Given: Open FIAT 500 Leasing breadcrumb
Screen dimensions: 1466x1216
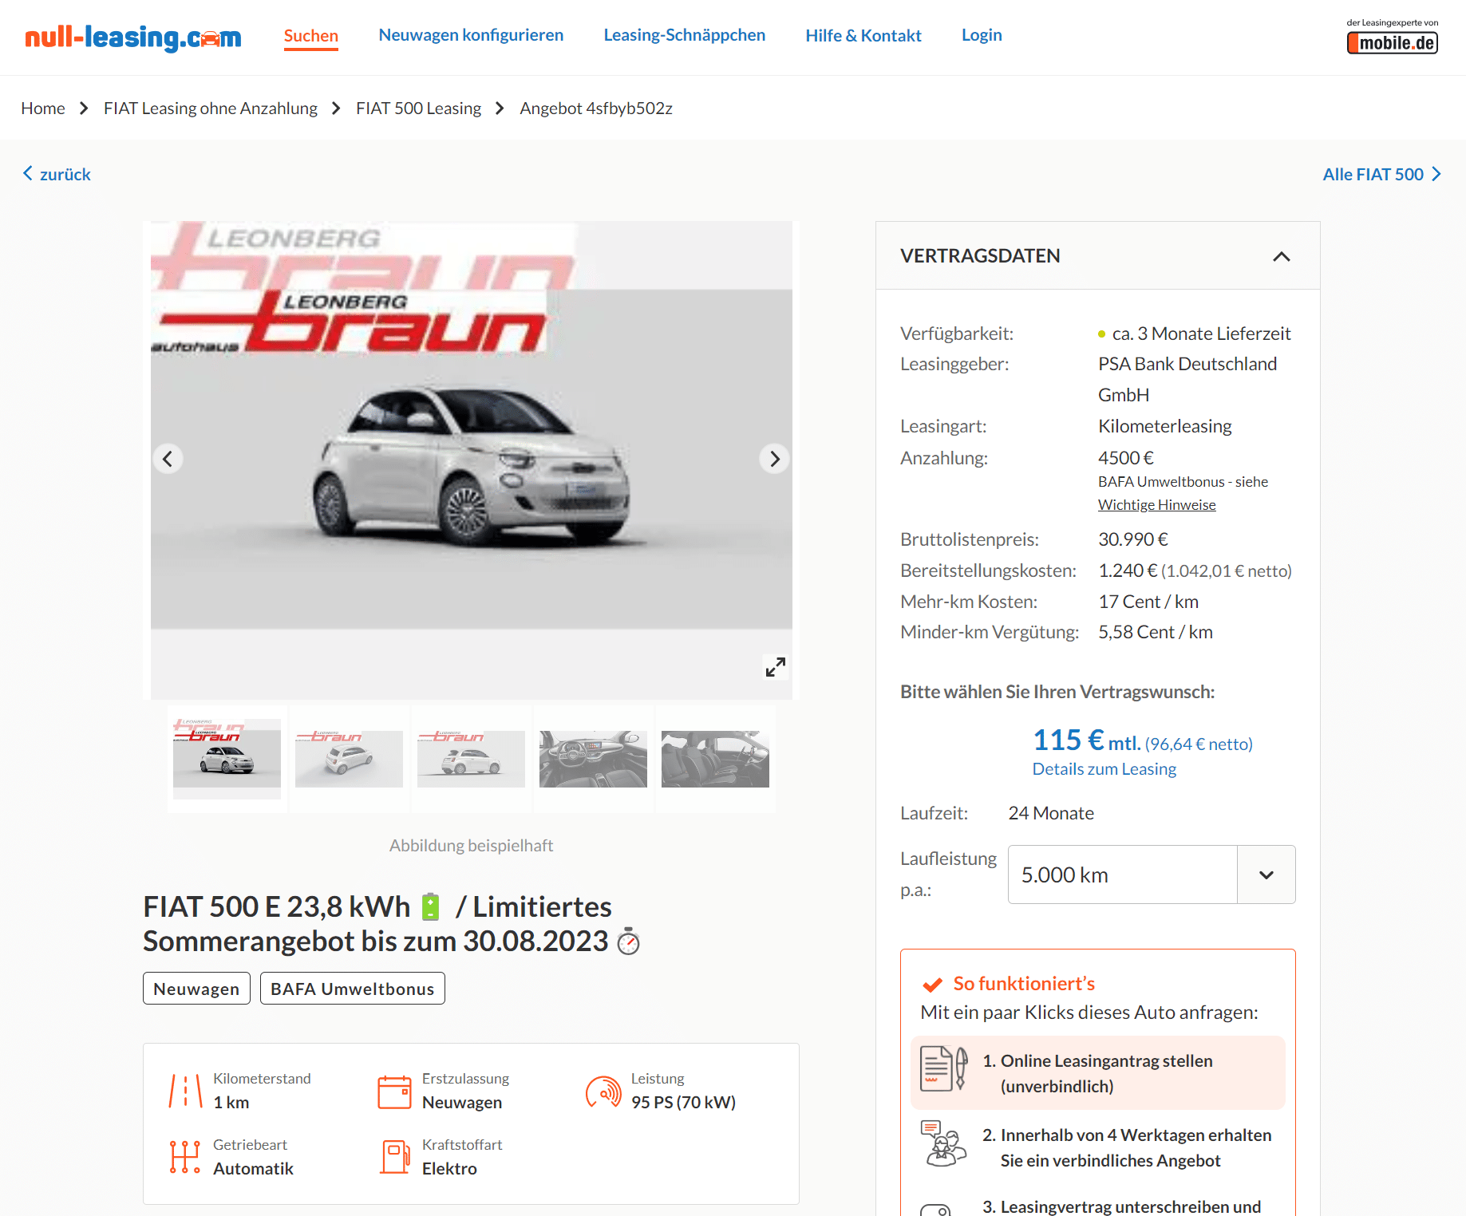Looking at the screenshot, I should [x=418, y=108].
